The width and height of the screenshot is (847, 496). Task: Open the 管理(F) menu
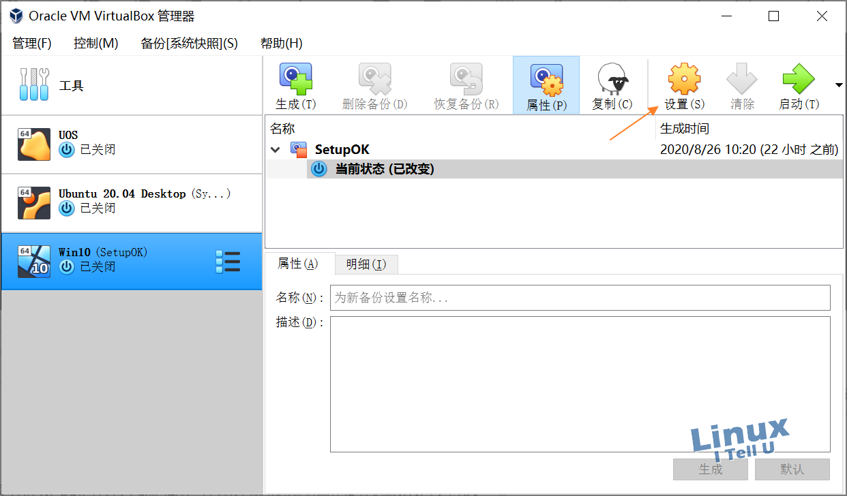(32, 43)
